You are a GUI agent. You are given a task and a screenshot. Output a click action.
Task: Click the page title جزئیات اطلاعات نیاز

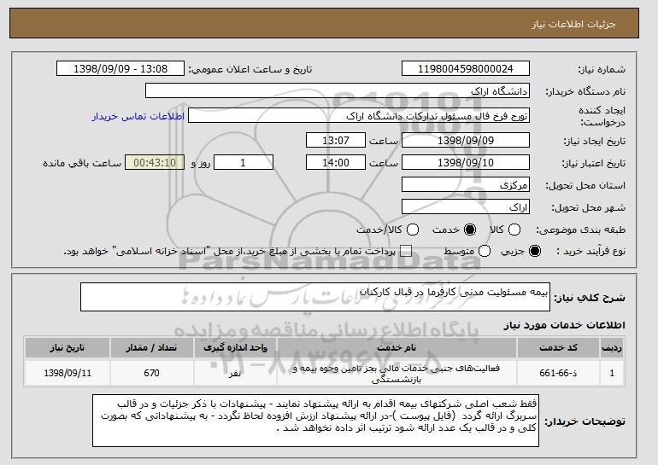click(x=573, y=24)
